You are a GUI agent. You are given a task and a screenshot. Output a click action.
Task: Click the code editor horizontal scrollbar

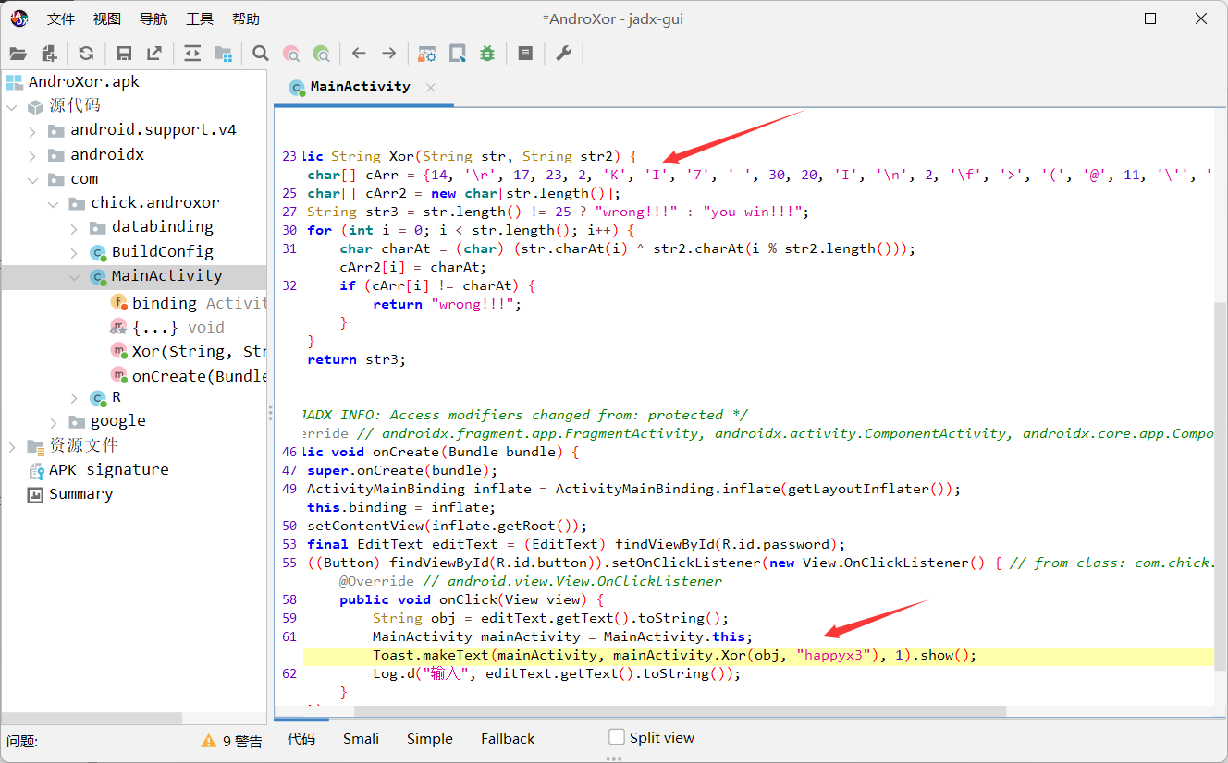click(680, 711)
